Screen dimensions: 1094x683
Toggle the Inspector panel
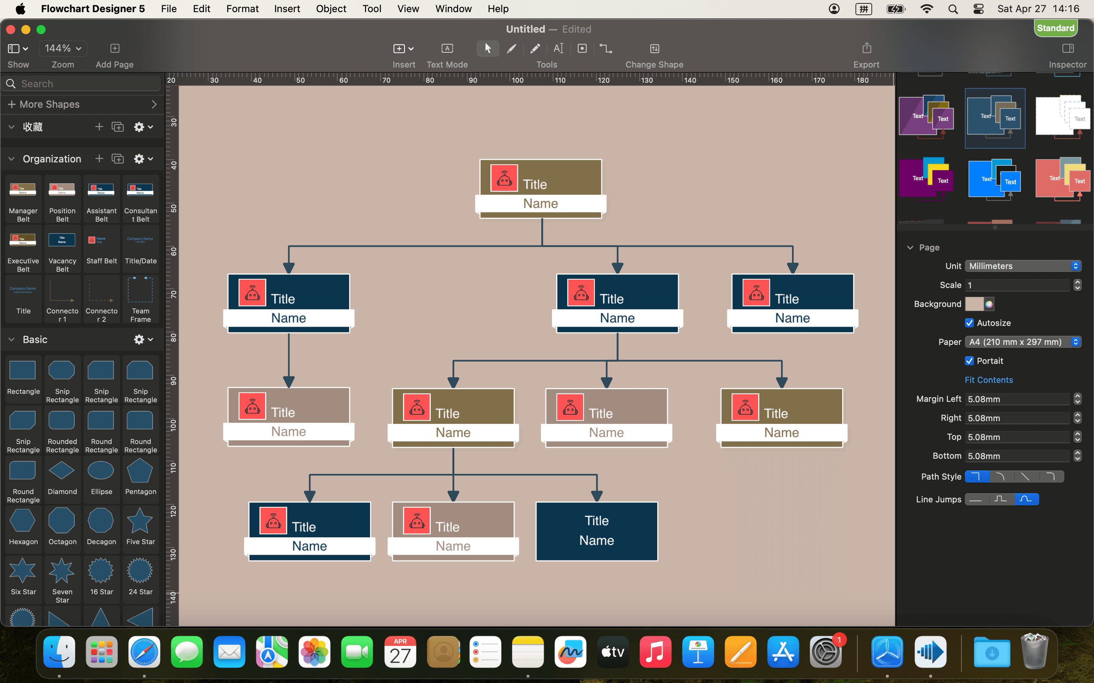1067,48
